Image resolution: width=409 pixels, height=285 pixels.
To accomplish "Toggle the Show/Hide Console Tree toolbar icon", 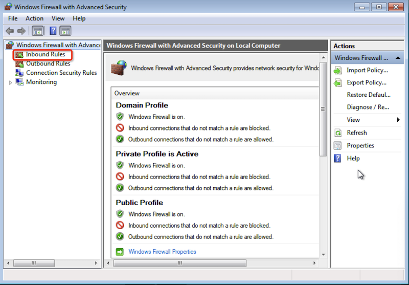I will pos(37,31).
